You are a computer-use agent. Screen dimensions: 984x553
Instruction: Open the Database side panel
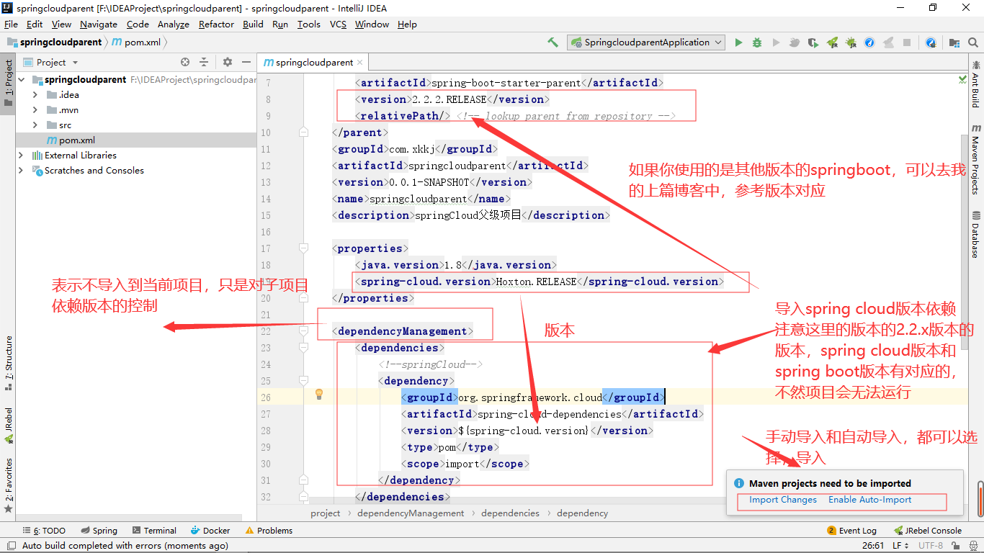[x=975, y=235]
